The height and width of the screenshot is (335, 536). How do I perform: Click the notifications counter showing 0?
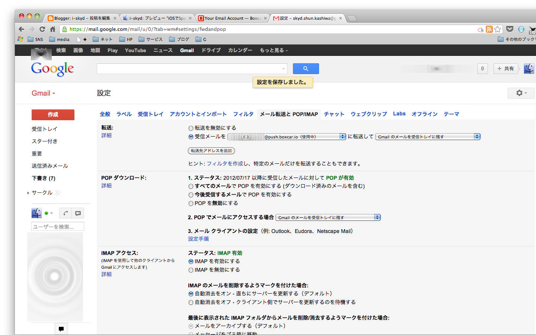point(482,68)
